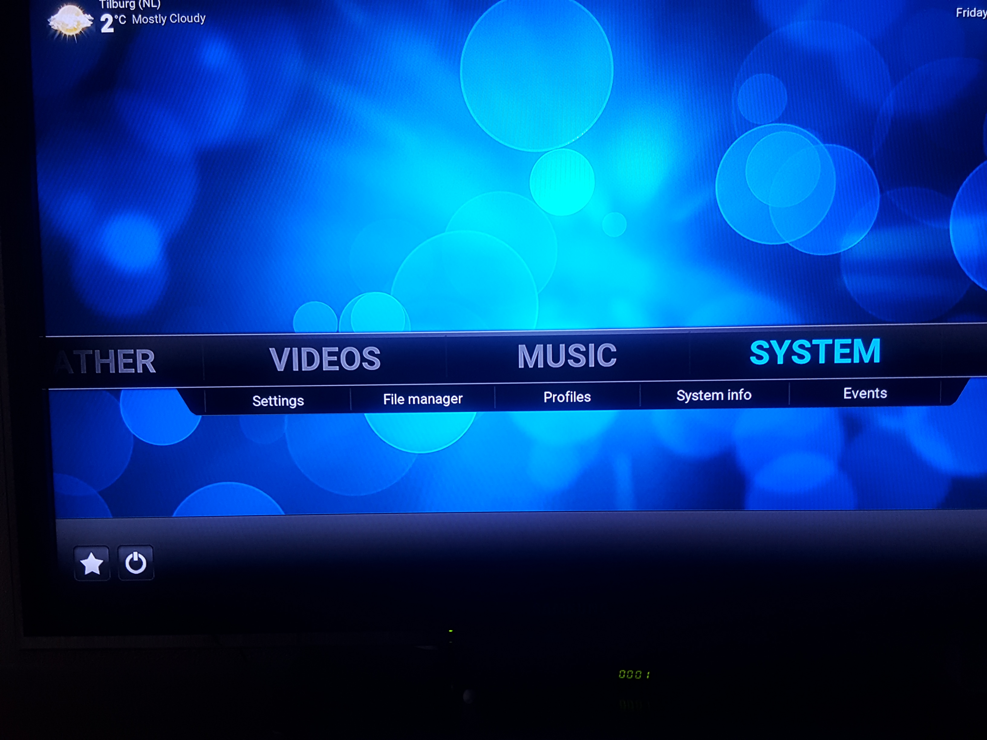
Task: Click the Tilburg (NL) location text
Action: (x=130, y=5)
